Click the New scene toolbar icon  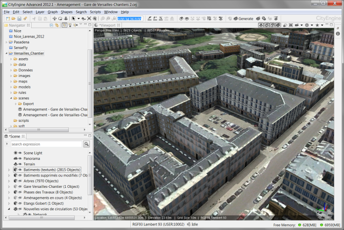[8, 19]
